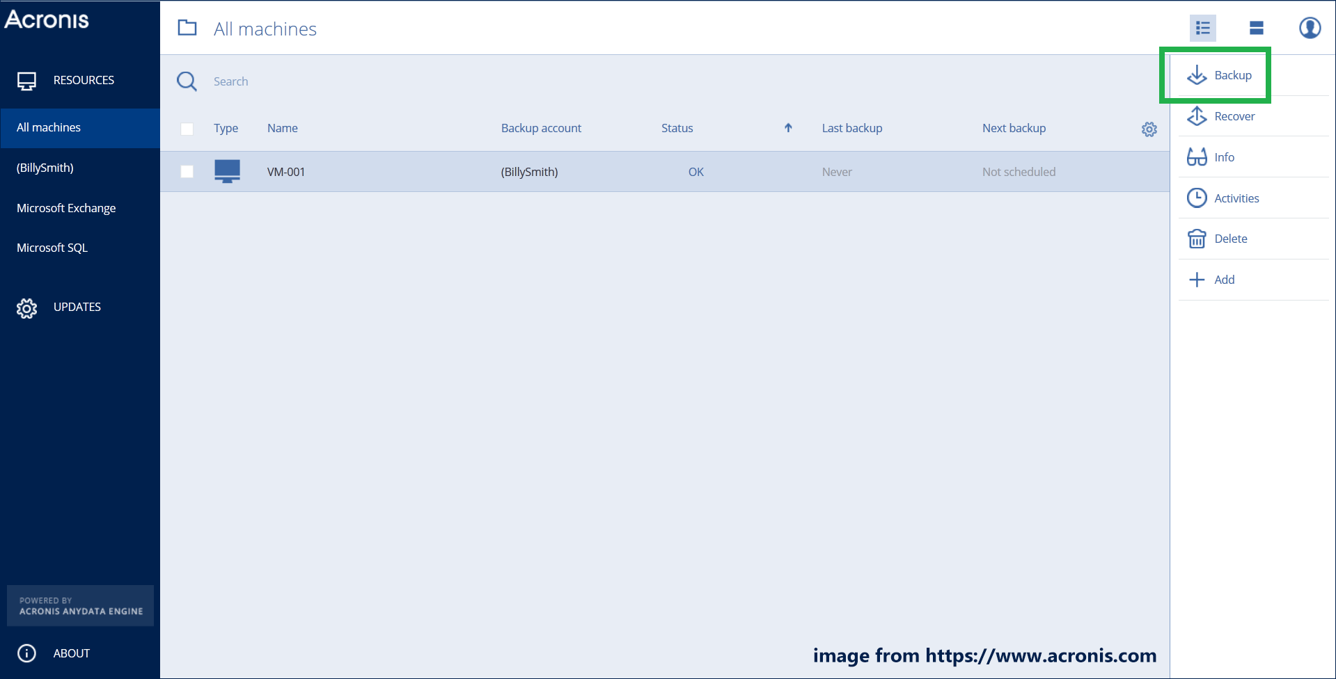Open the user account profile icon
Image resolution: width=1336 pixels, height=679 pixels.
tap(1310, 28)
